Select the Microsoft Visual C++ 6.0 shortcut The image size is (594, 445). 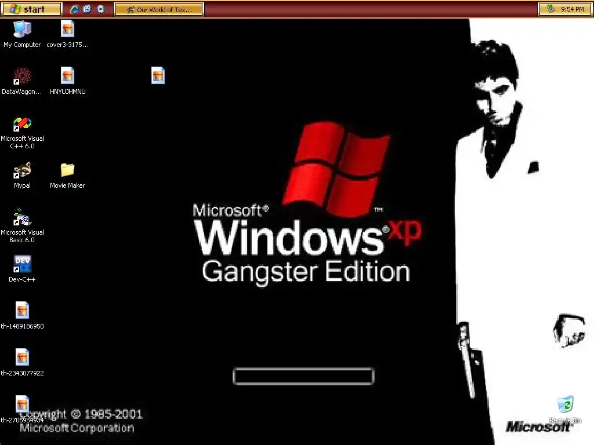coord(22,133)
